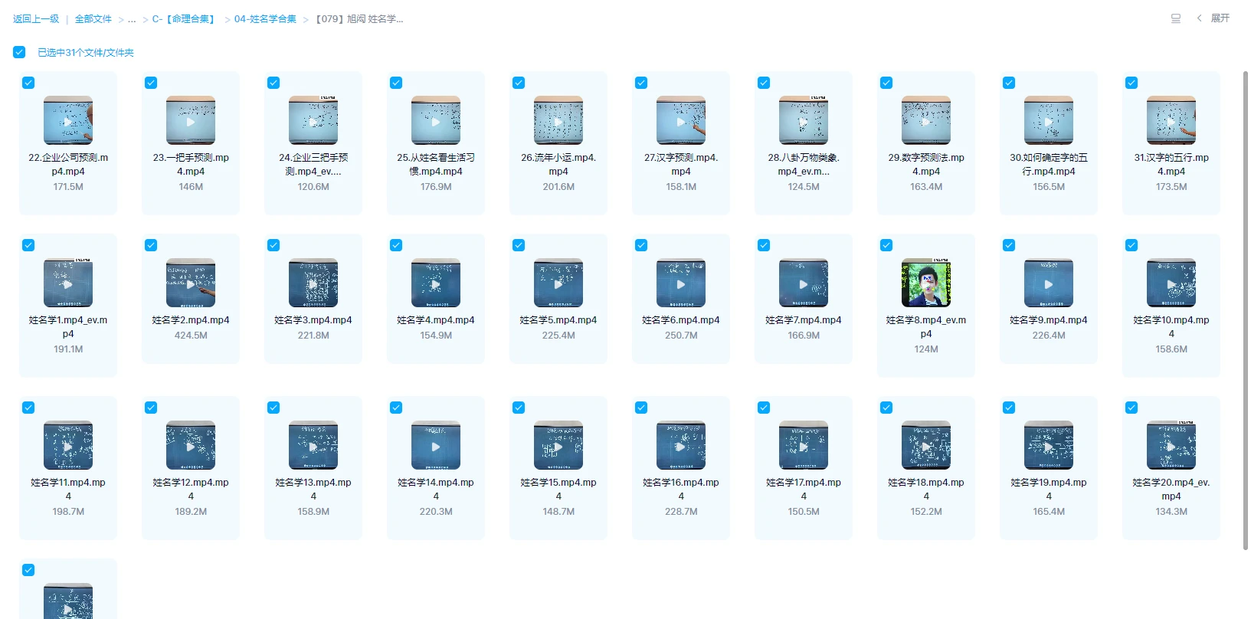
Task: Select file name 姓名学19.mp4.mp4
Action: (x=1049, y=490)
